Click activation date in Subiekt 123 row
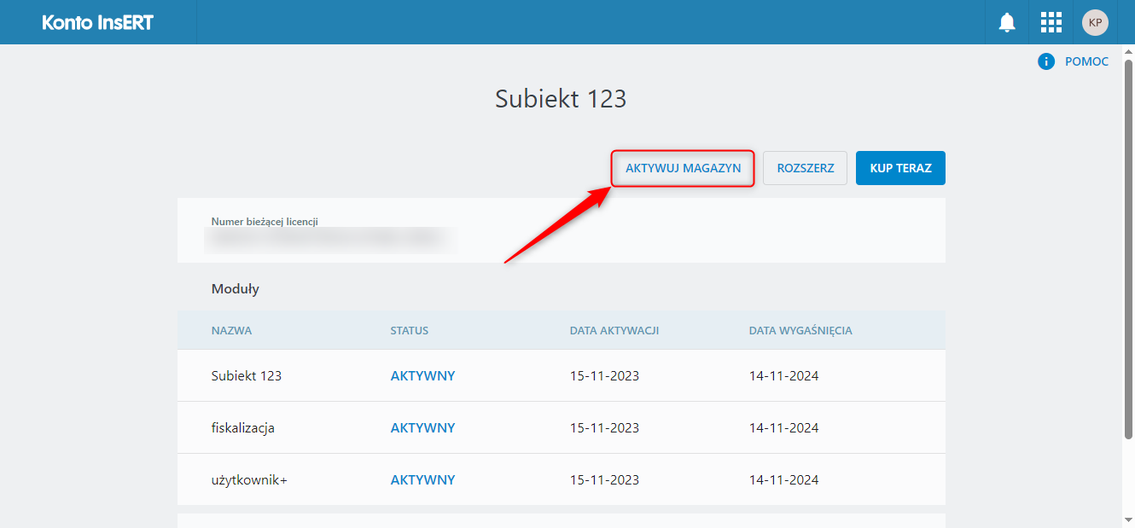 (x=604, y=375)
